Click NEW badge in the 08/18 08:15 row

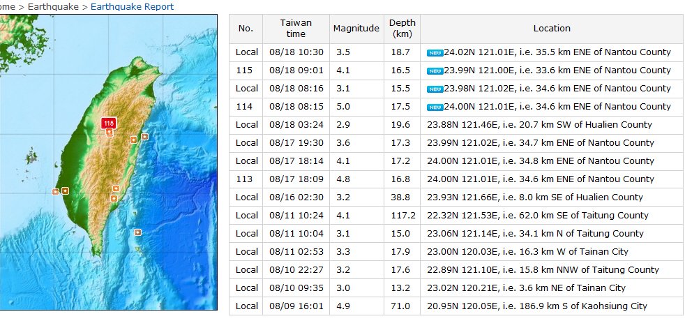[x=435, y=107]
